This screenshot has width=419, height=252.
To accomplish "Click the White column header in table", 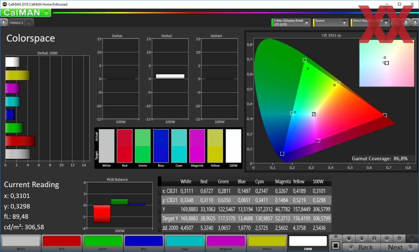I will (186, 182).
